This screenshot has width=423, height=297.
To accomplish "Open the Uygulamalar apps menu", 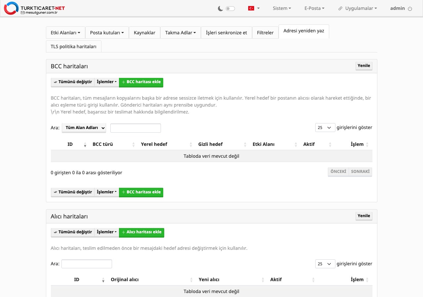I will pyautogui.click(x=358, y=8).
